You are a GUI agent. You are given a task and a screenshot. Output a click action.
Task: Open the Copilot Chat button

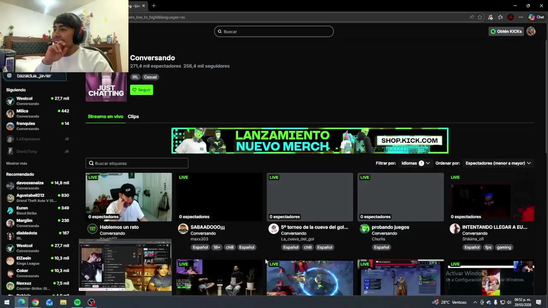[x=536, y=17]
